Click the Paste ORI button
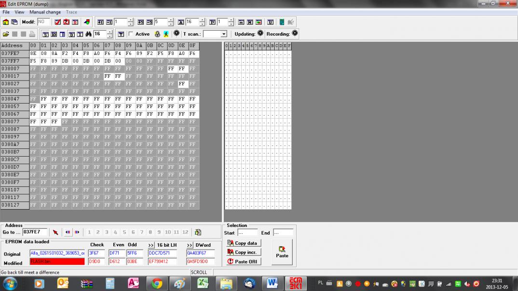 point(243,262)
